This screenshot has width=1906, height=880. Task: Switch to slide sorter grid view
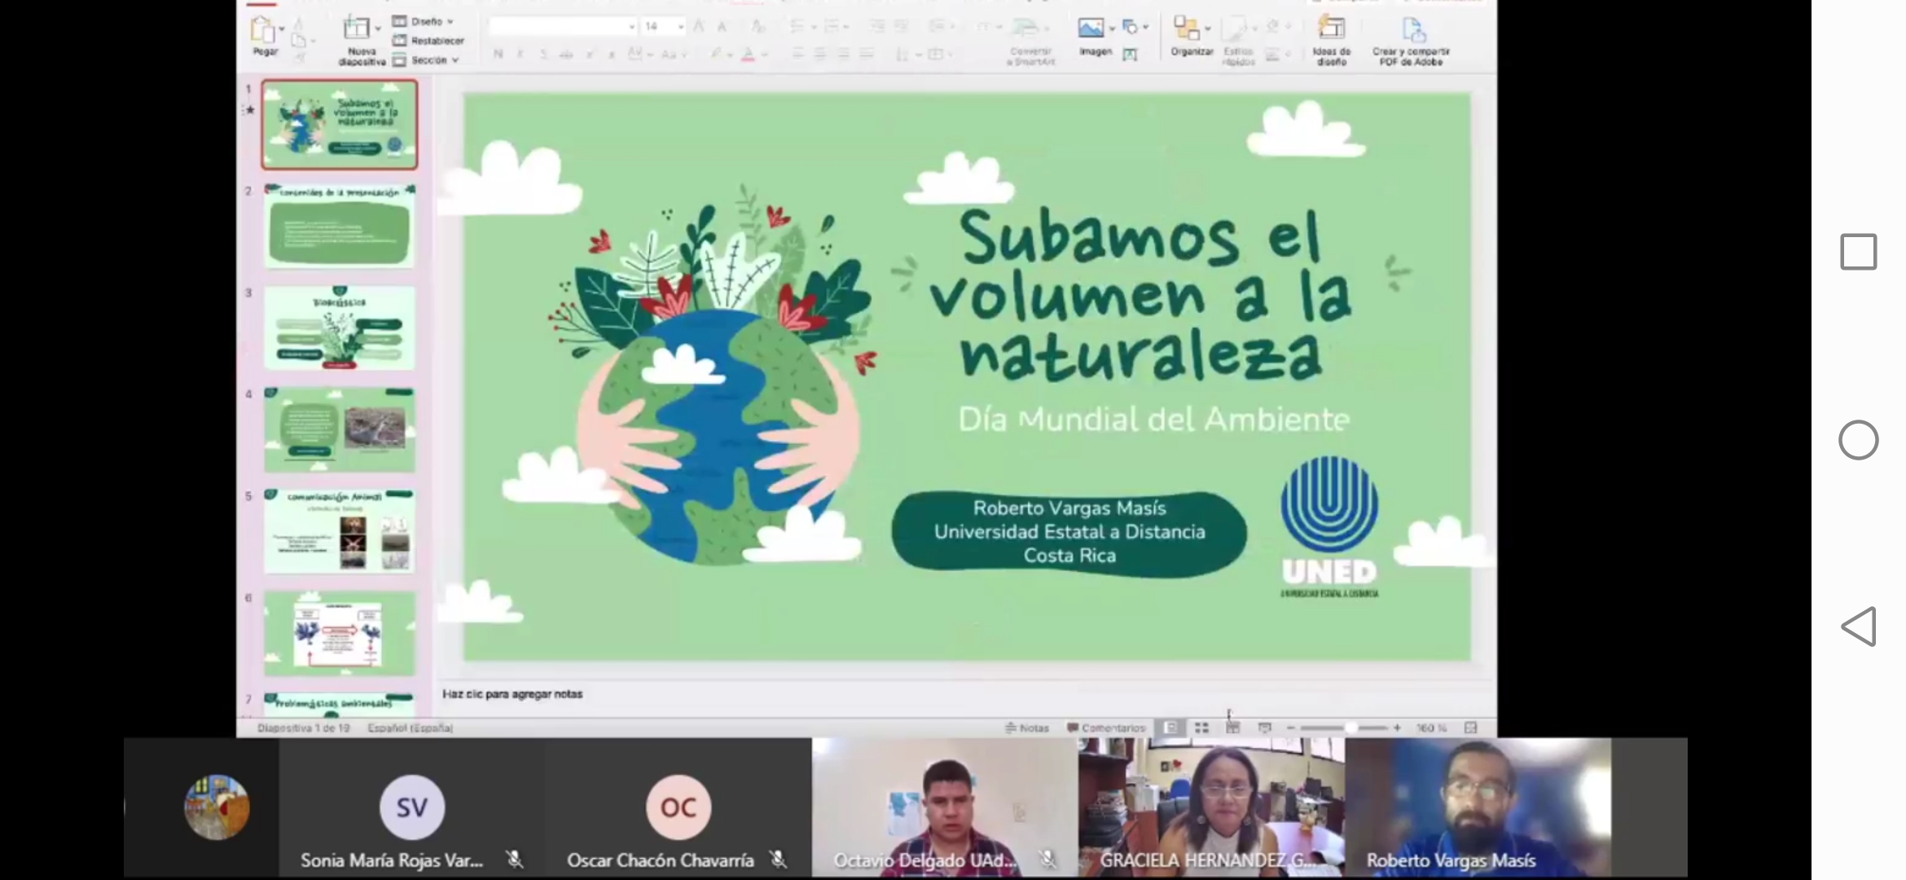pyautogui.click(x=1201, y=728)
